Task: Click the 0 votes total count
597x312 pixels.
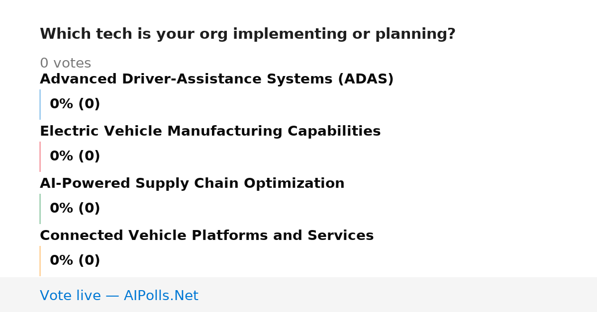Action: pos(65,64)
